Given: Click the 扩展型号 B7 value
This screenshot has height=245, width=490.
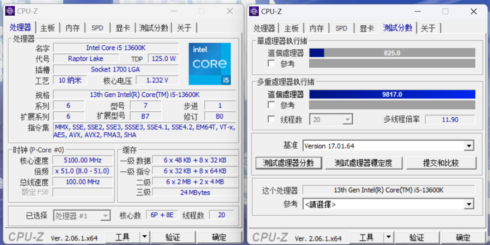Looking at the screenshot, I should 145,116.
